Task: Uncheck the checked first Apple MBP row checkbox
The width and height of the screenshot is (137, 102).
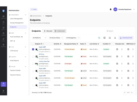Action: click(33, 49)
